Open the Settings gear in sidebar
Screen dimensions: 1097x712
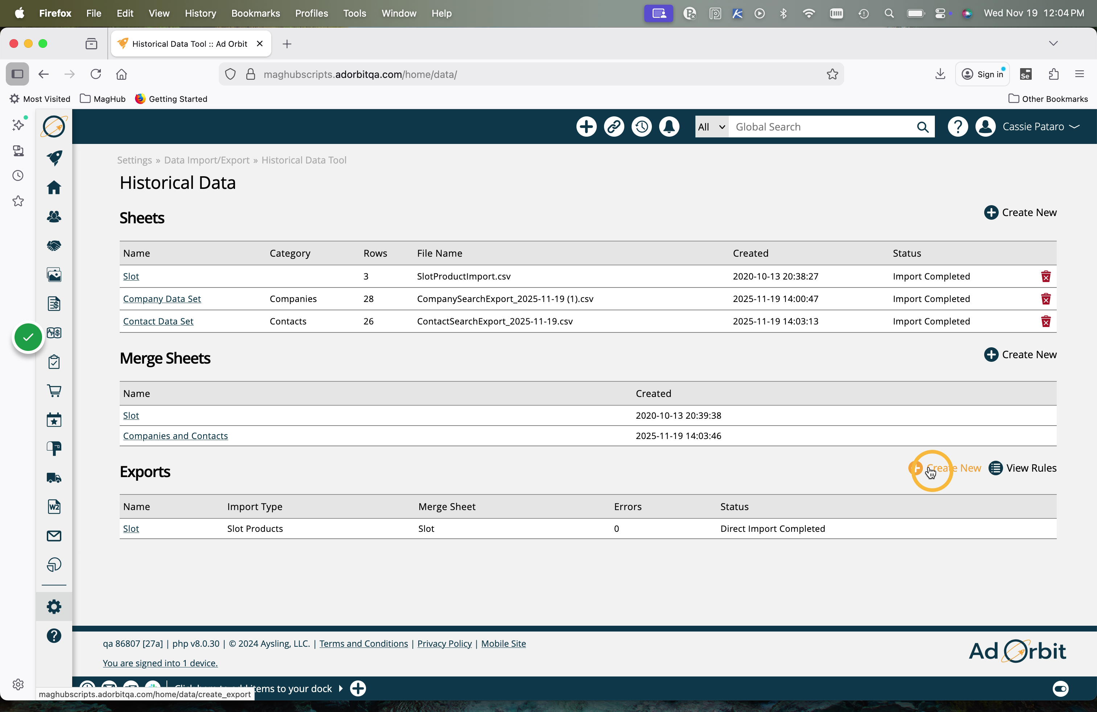[x=54, y=607]
